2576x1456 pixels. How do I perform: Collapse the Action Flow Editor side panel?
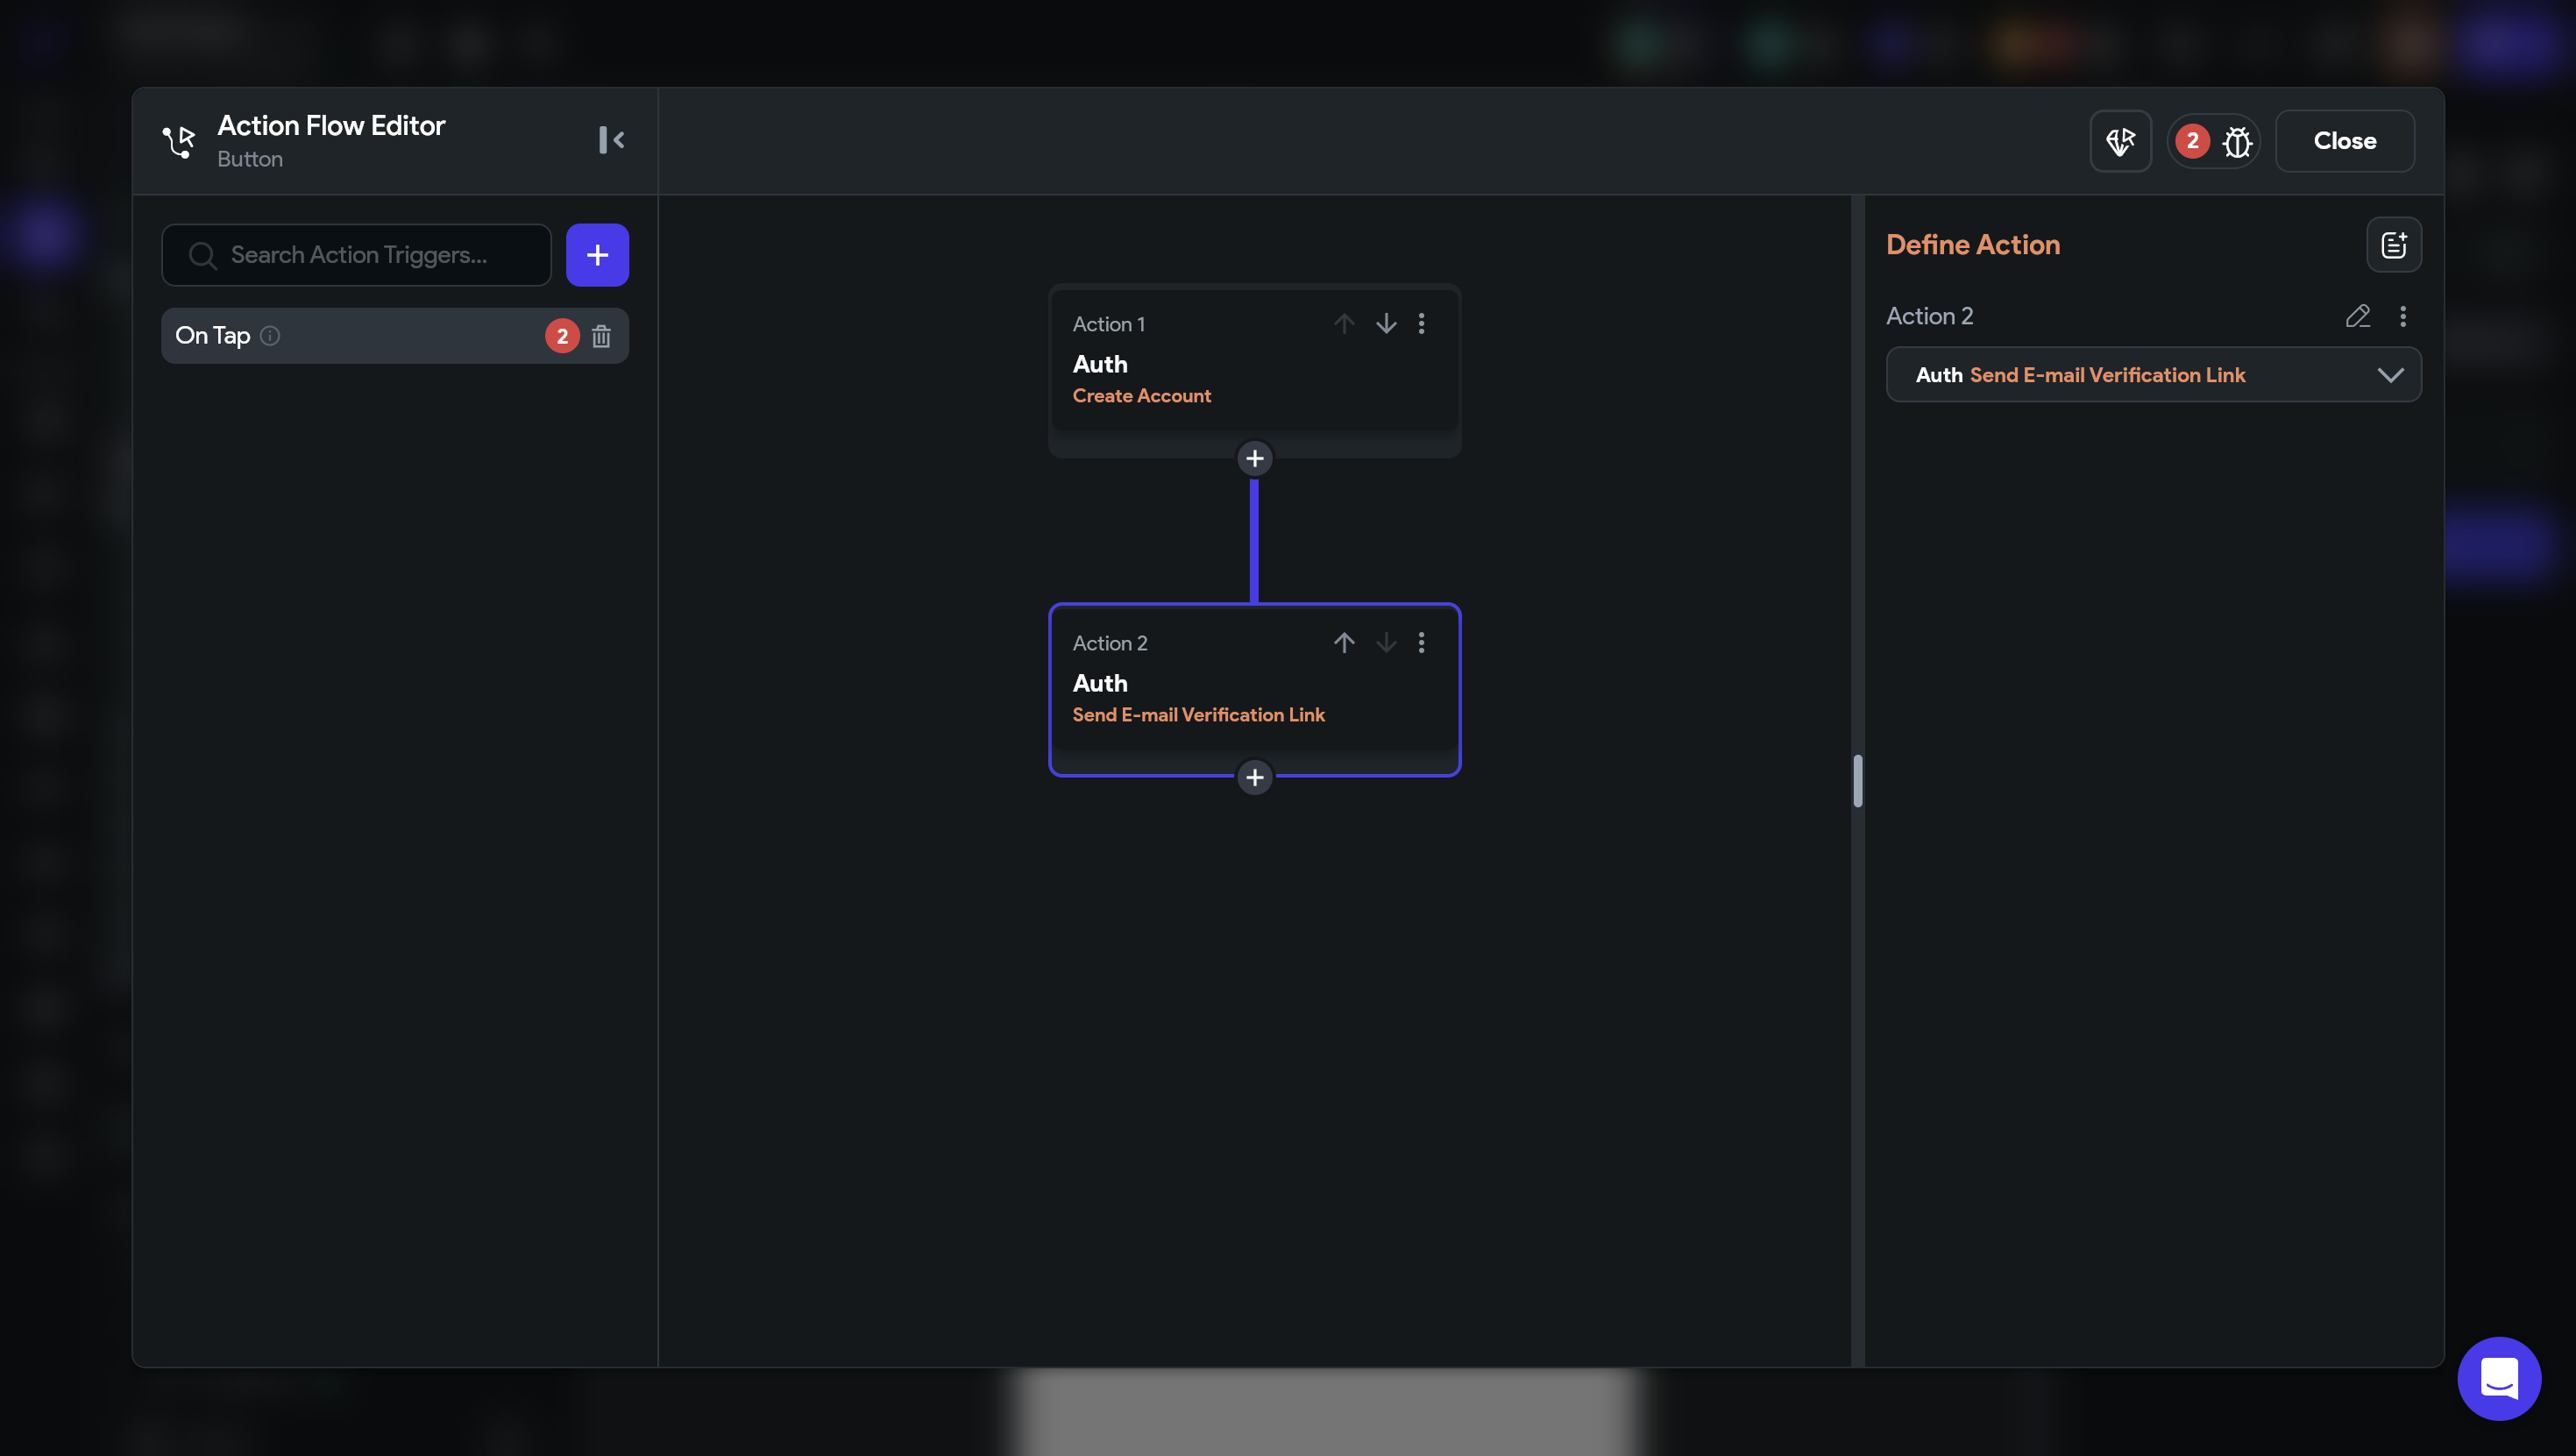(611, 140)
